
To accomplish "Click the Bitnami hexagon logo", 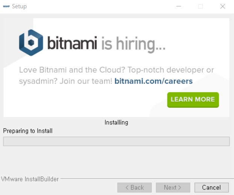I will (31, 43).
